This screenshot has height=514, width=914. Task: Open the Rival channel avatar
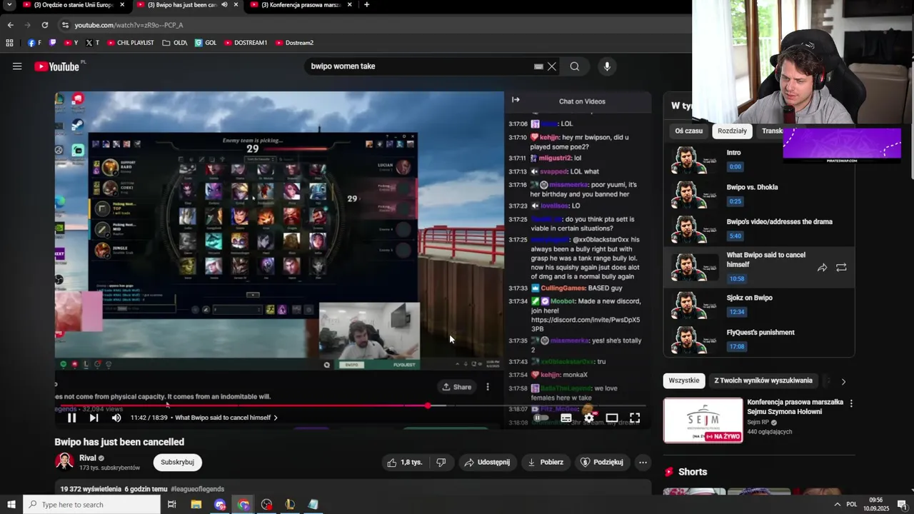pos(64,462)
